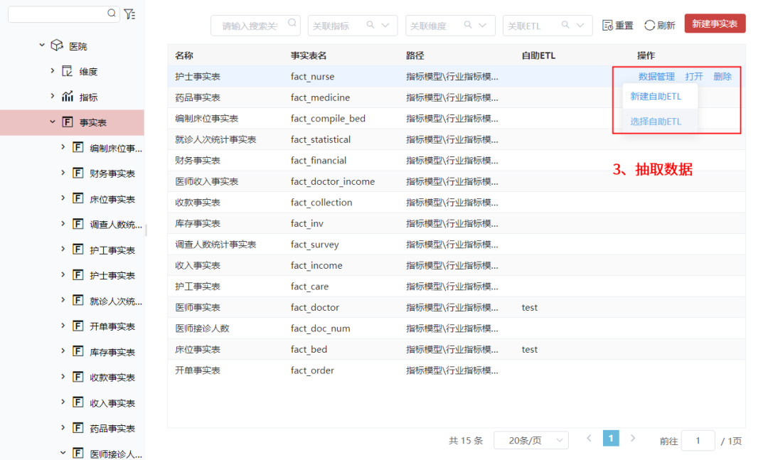The height and width of the screenshot is (460, 768).
Task: Click the test ETL cell of 医师事实表
Action: 530,308
